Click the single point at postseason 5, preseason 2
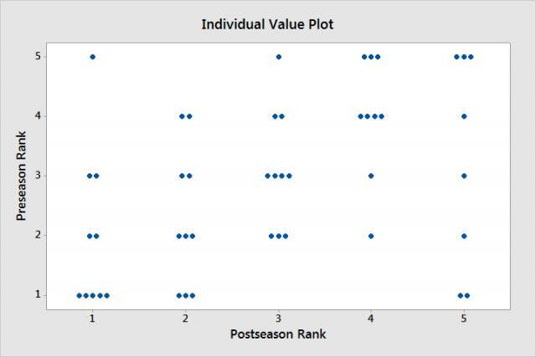 (464, 236)
